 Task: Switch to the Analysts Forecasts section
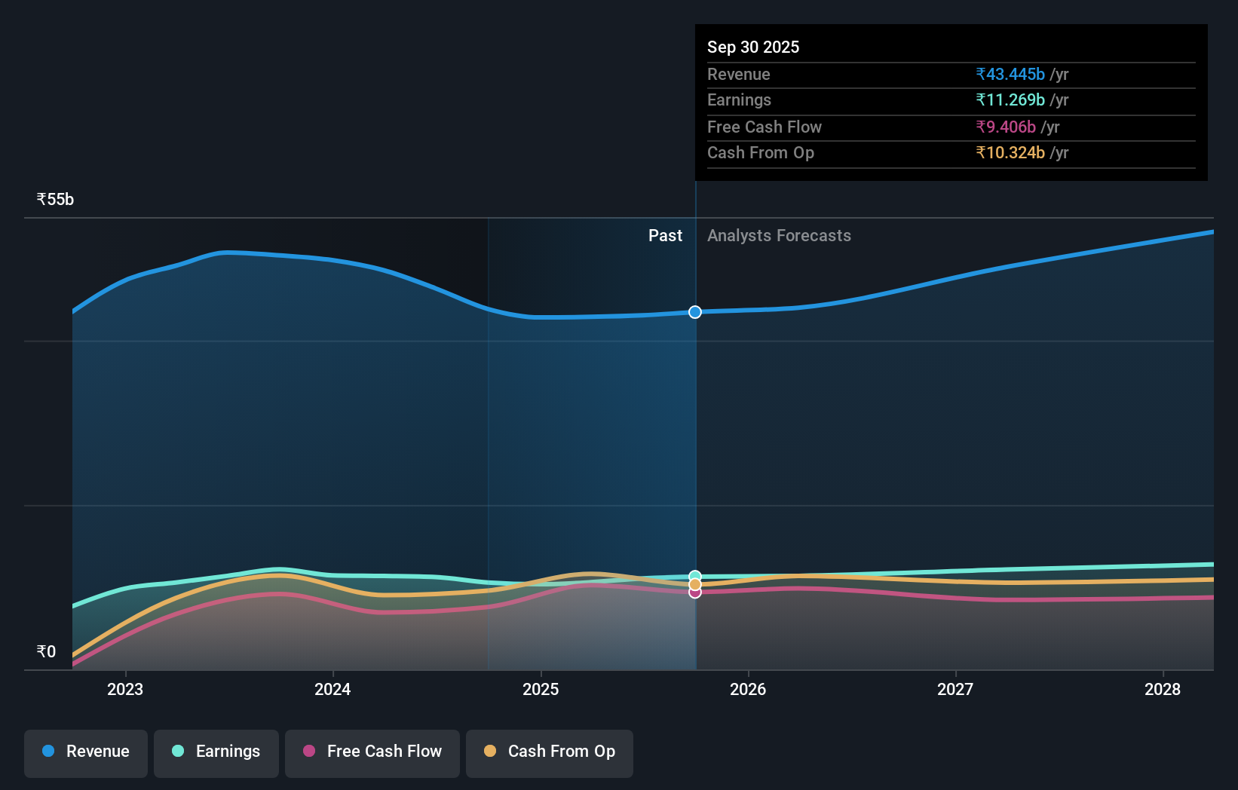coord(779,235)
